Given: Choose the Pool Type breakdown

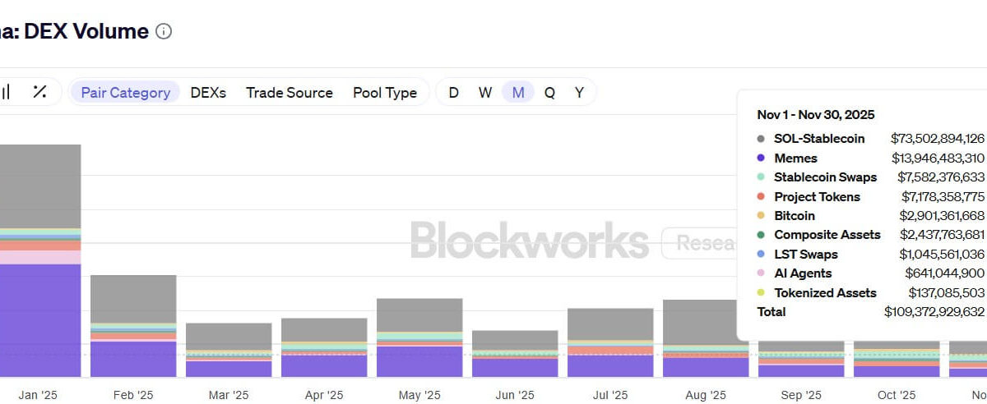Looking at the screenshot, I should pos(384,93).
